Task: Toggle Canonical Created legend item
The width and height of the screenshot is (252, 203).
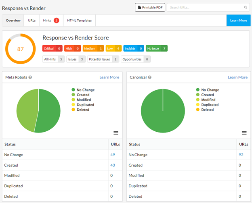Action: tap(205, 95)
